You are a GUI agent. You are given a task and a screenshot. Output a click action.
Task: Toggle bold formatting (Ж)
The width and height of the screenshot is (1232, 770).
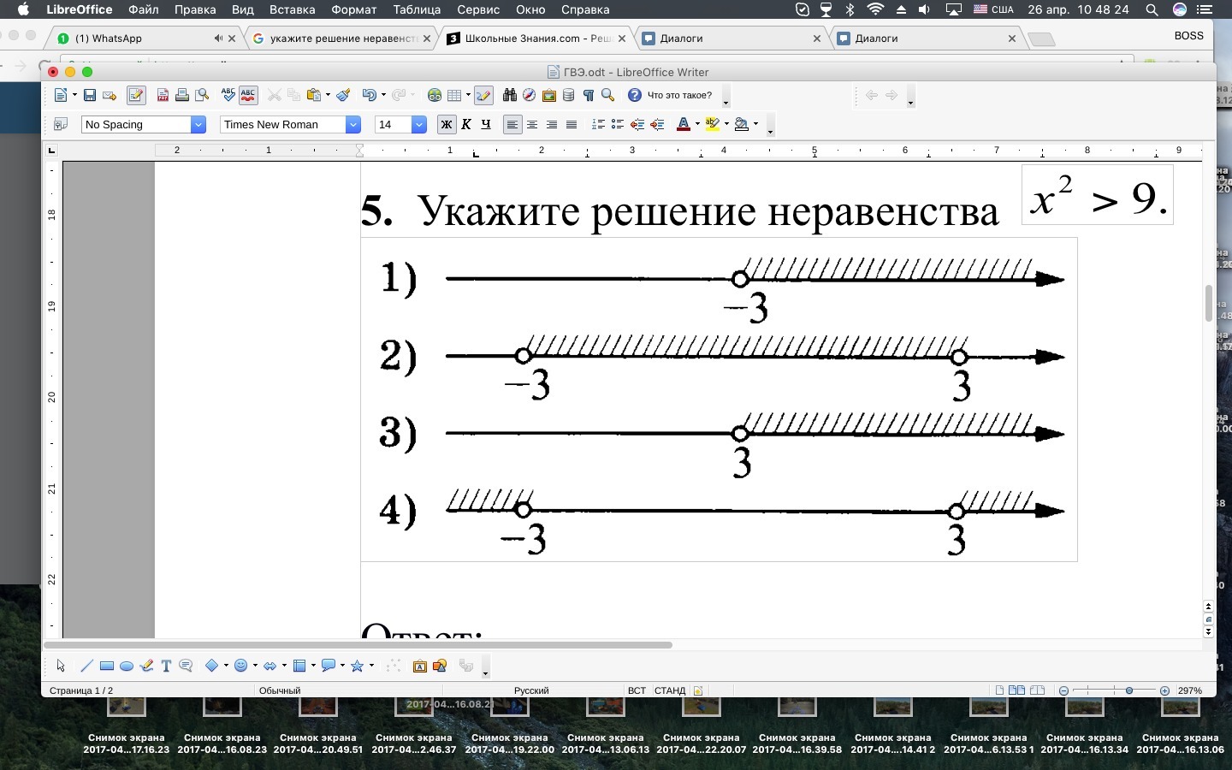[446, 125]
